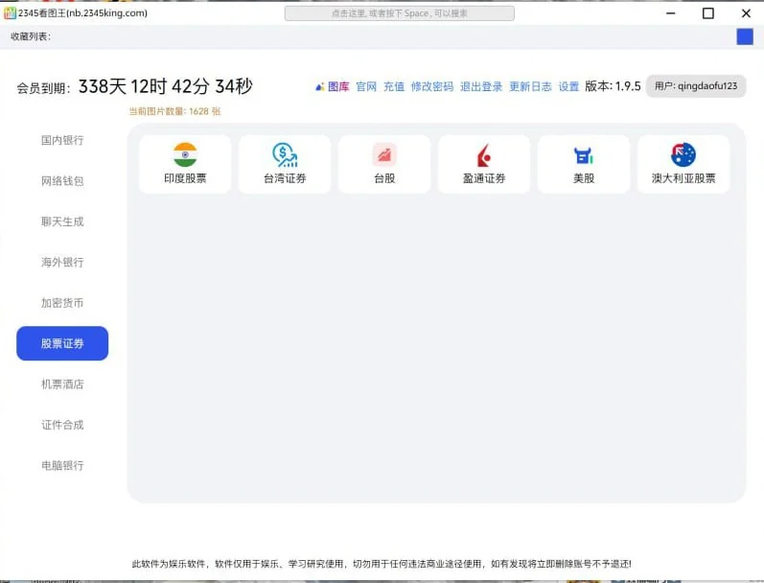Go to 加密货币 category
Screen dimensions: 764x583
tap(62, 303)
